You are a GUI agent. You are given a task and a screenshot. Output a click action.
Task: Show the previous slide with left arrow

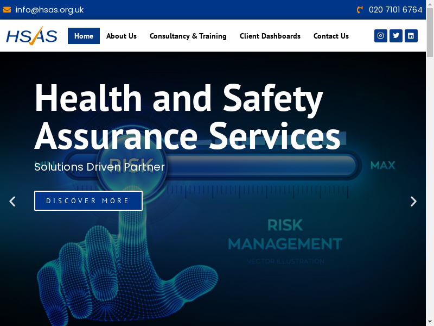point(12,202)
